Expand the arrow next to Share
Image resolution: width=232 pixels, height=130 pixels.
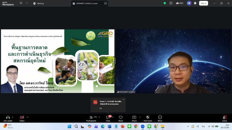coord(140,117)
